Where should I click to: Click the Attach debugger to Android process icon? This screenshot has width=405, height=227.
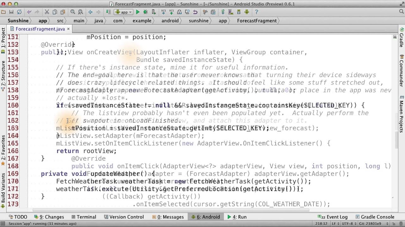pyautogui.click(x=154, y=12)
